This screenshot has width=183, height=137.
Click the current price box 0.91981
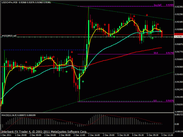pos(179,37)
